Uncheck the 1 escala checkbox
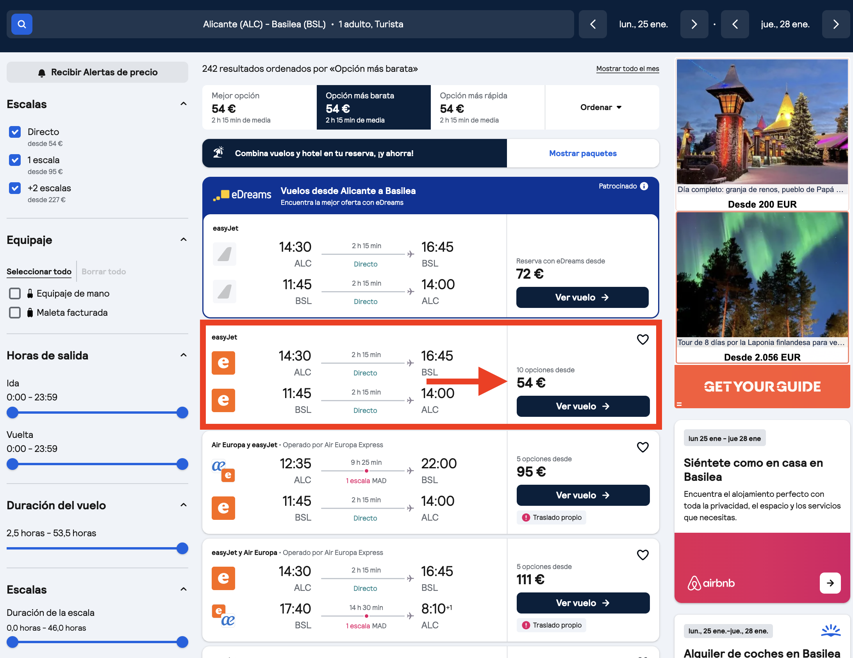This screenshot has height=658, width=853. click(15, 160)
